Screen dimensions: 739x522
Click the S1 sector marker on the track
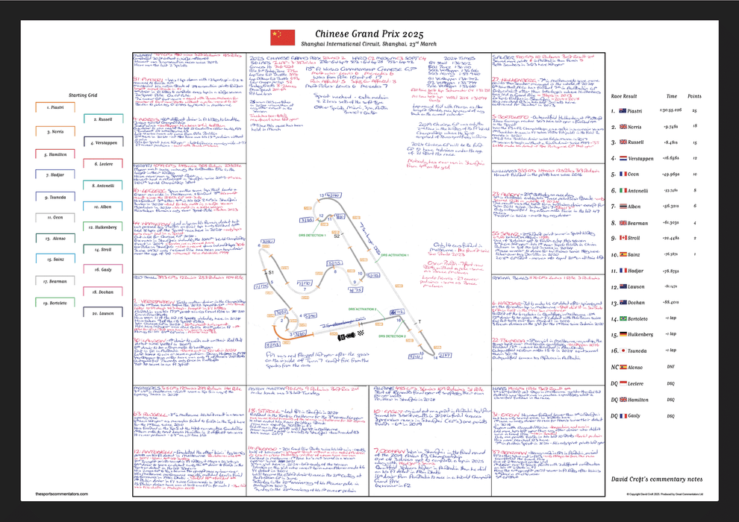(x=271, y=274)
